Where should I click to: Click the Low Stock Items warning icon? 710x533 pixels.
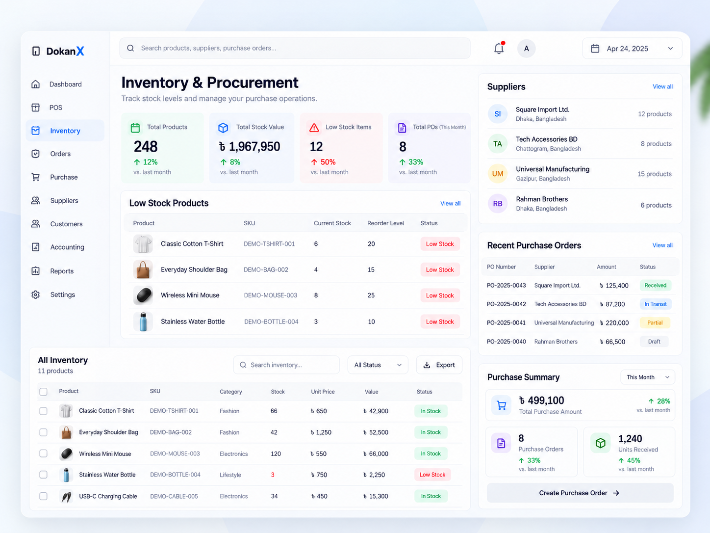pos(314,128)
